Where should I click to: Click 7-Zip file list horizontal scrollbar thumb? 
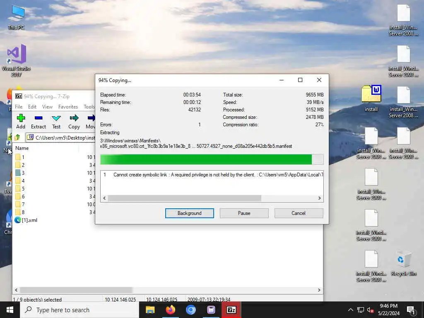(76, 290)
